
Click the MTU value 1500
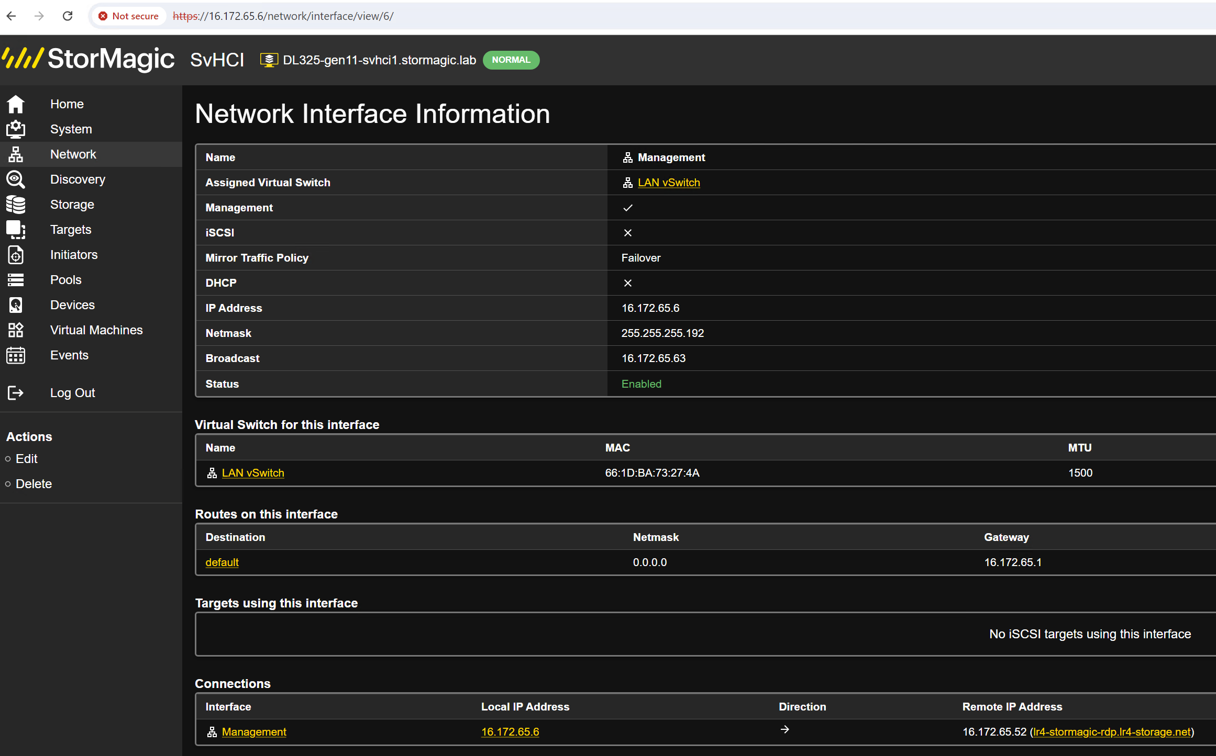(x=1080, y=473)
